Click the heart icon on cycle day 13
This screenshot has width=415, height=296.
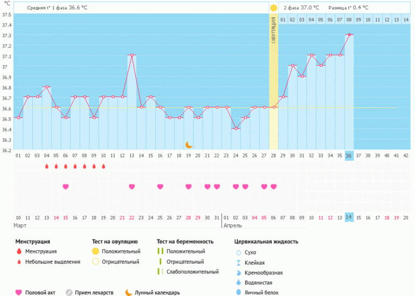point(132,187)
